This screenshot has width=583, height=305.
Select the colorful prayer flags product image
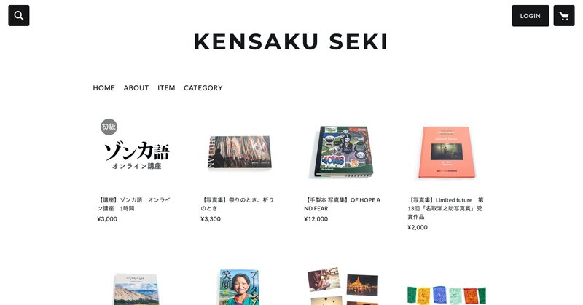[x=447, y=296]
